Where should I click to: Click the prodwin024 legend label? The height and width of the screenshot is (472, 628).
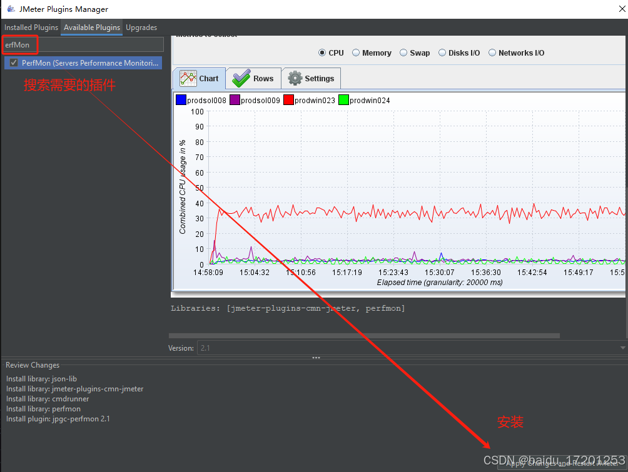pos(370,101)
